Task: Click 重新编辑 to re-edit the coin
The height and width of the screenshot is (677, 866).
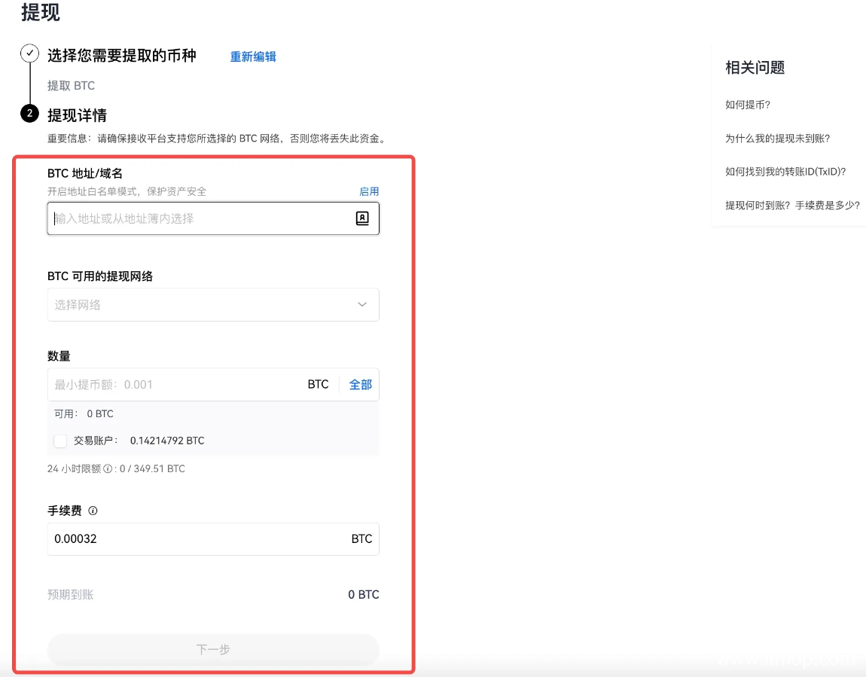Action: click(253, 56)
